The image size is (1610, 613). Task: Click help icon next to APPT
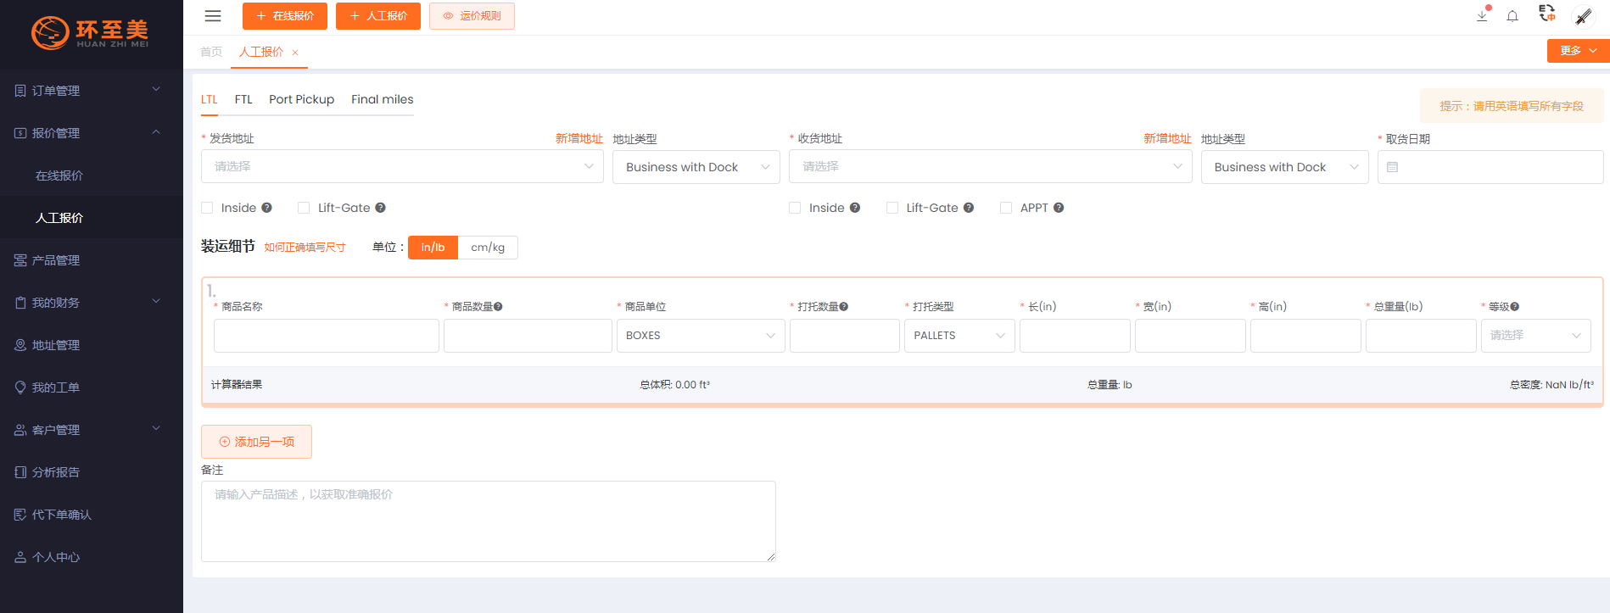tap(1059, 208)
